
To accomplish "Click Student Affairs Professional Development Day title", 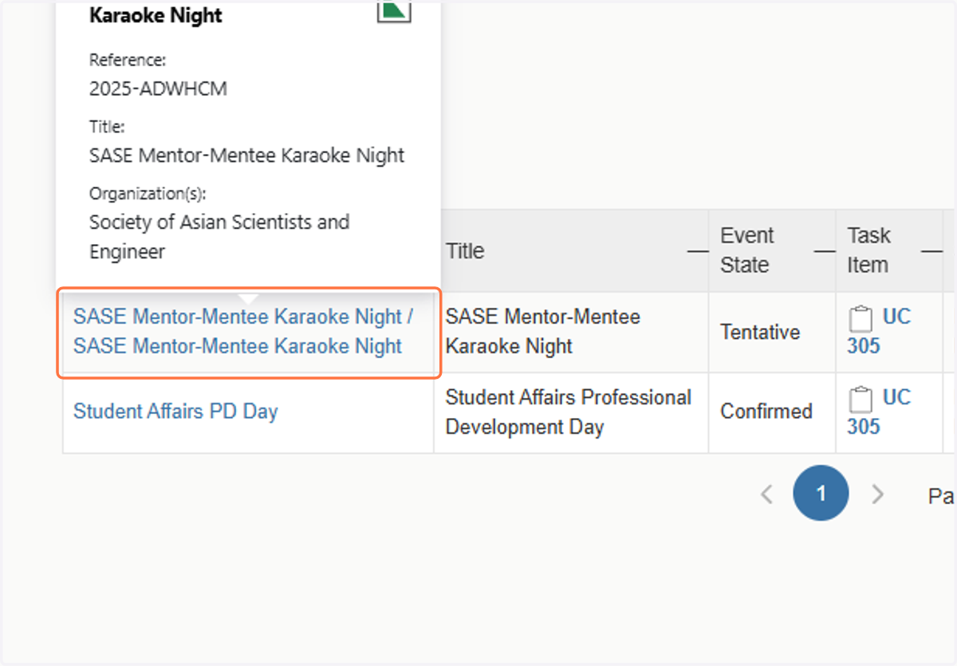I will pos(568,412).
